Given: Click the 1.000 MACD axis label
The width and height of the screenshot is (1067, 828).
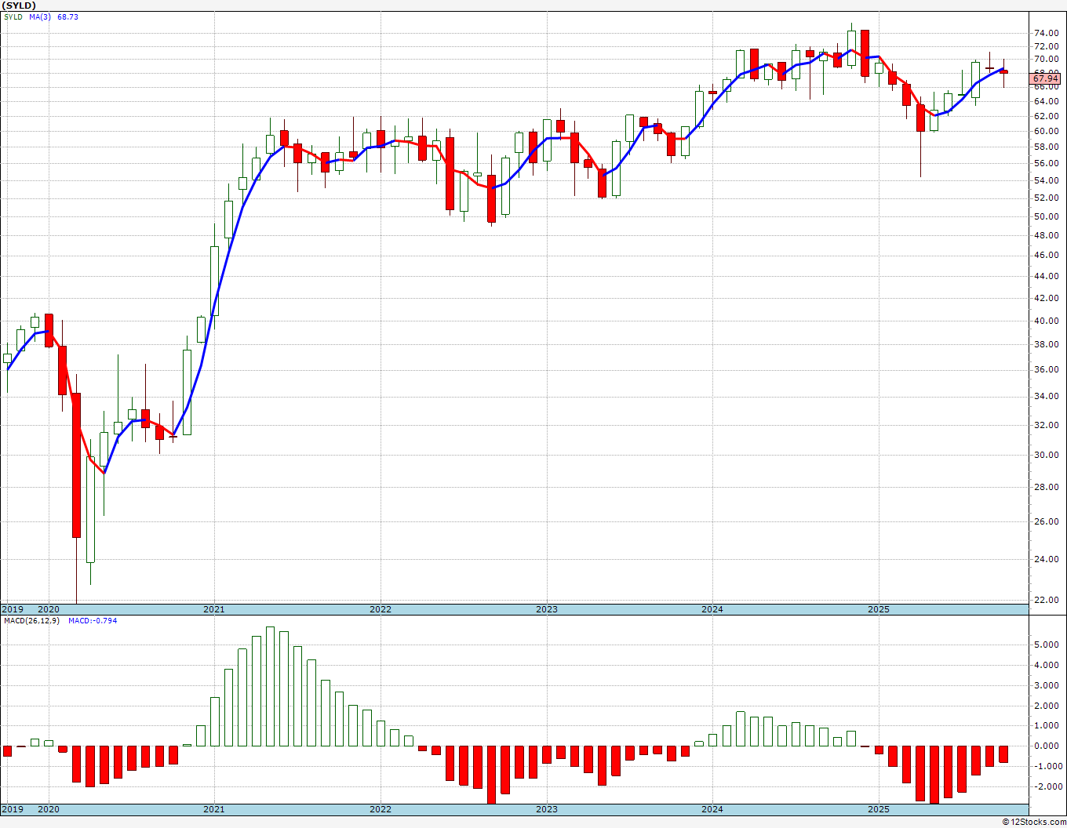Looking at the screenshot, I should (1048, 726).
